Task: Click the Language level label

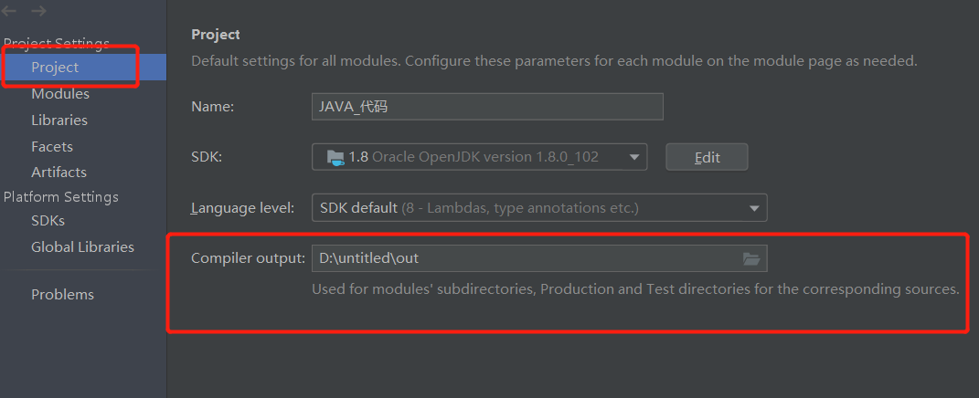Action: pos(242,208)
